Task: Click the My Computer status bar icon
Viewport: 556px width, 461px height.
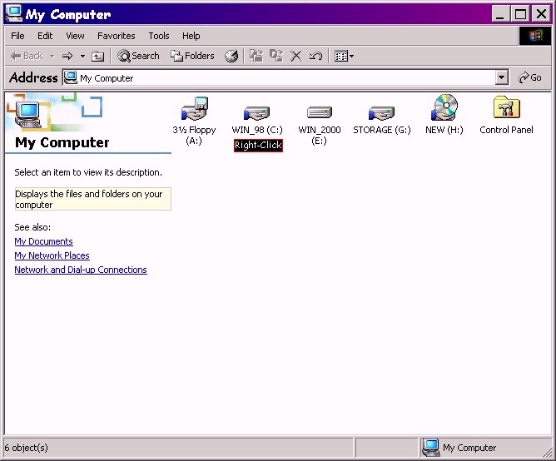Action: tap(431, 448)
